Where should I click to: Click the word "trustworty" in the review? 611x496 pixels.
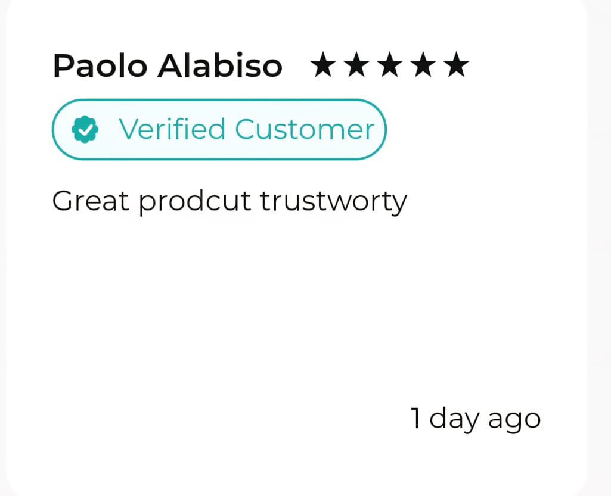(x=334, y=202)
